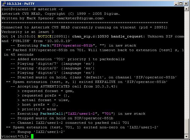This screenshot has height=140, width=190.
Task: Click the 'Verbosity is at least 3' line
Action: point(28,32)
